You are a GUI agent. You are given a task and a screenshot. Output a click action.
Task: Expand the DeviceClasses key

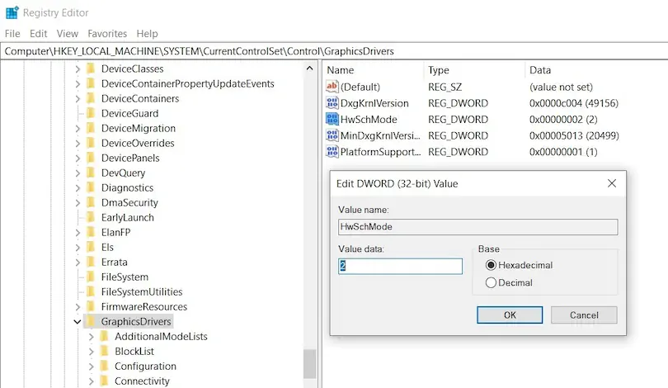click(78, 69)
